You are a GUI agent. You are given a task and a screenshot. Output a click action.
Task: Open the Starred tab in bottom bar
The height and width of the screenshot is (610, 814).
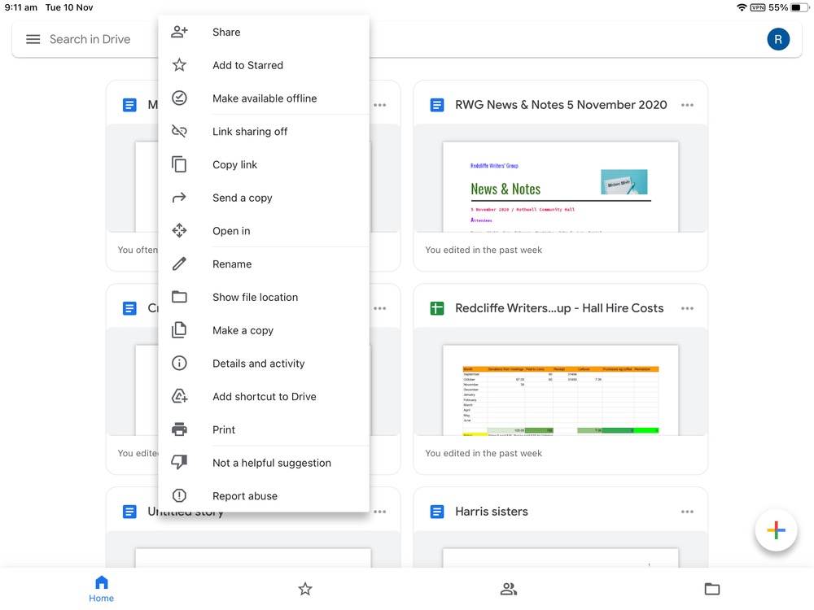pos(305,589)
